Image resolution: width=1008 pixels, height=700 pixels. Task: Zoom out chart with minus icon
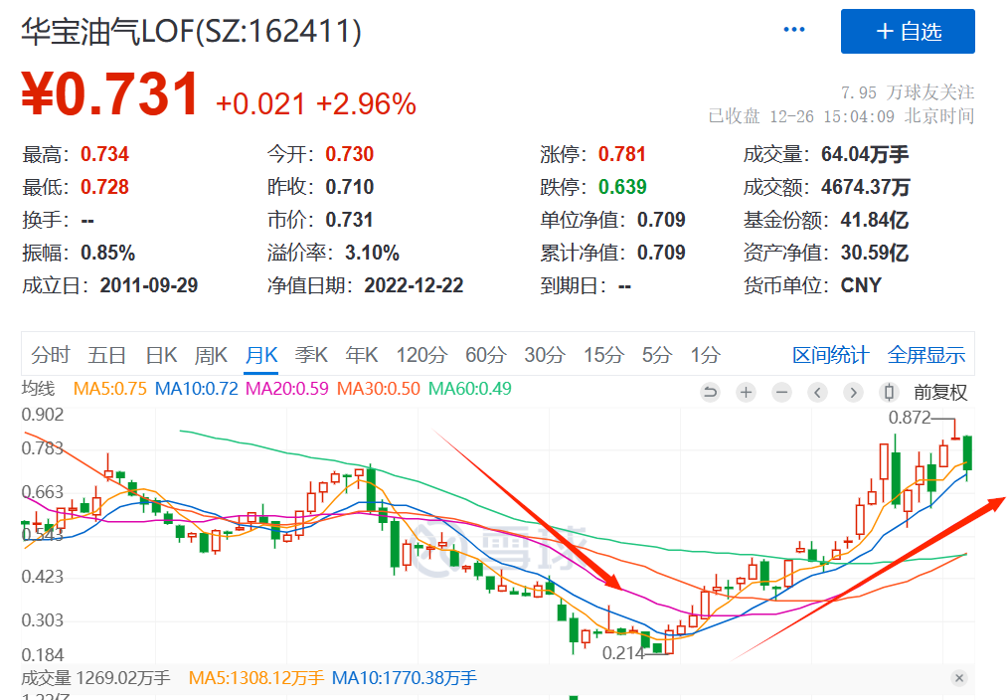pos(781,392)
